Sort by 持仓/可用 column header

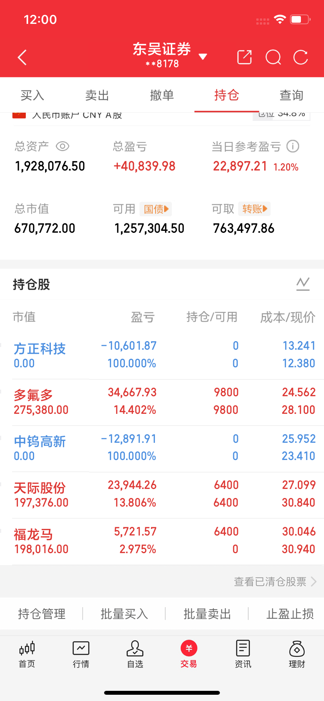212,317
